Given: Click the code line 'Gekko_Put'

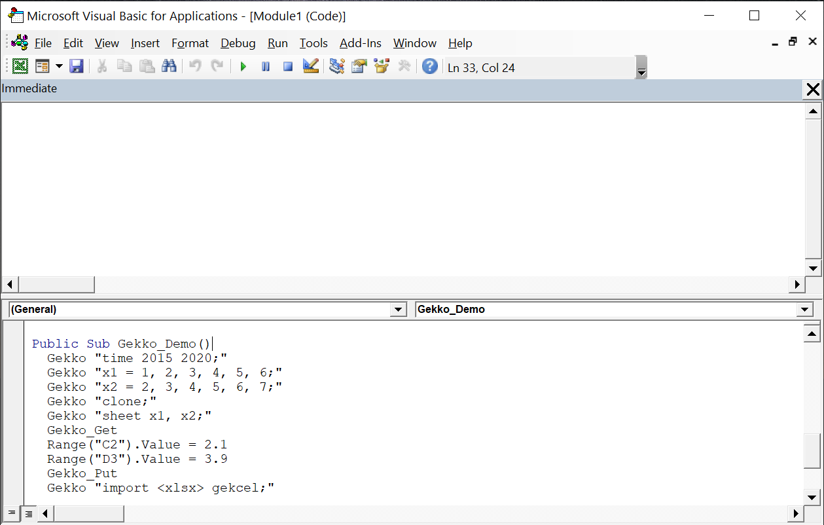Looking at the screenshot, I should coord(82,473).
